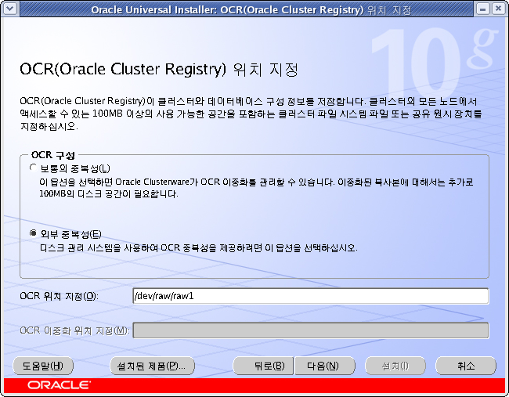Viewport: 509px width, 397px height.
Task: Click the OCR 이중화 위치 지정(M): label
Action: click(x=74, y=330)
